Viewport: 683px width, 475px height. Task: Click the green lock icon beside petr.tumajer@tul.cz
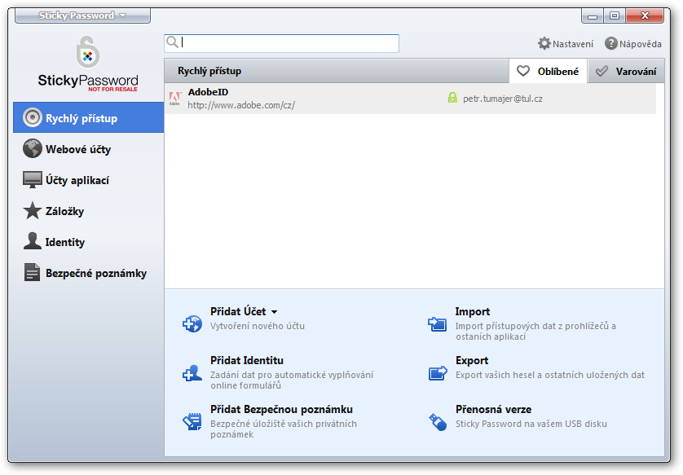[452, 98]
